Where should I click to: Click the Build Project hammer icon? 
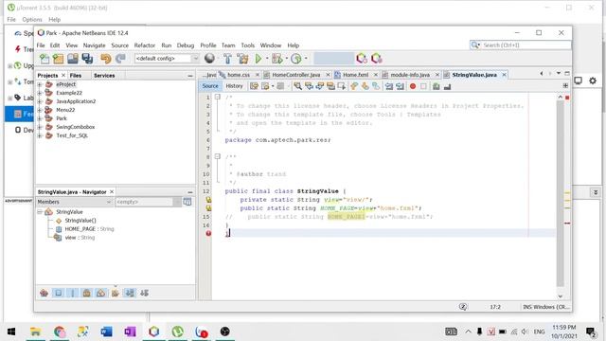(227, 59)
